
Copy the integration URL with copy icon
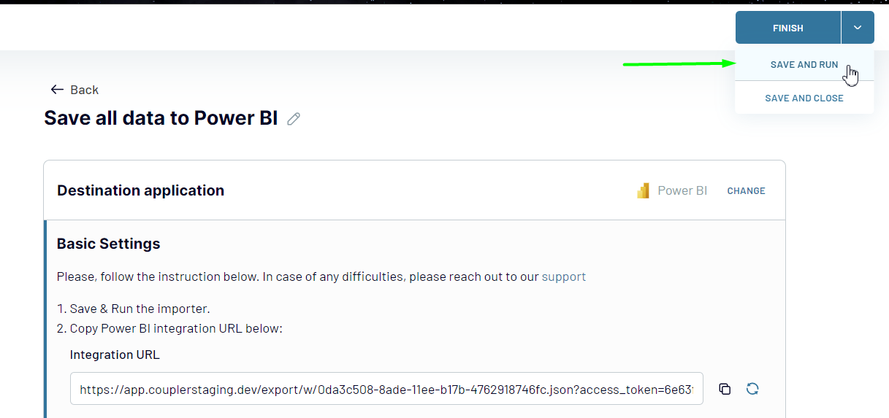[x=725, y=389]
